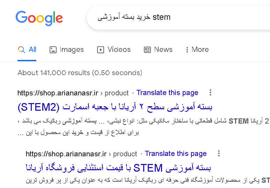Open the News results tab
Screen dimensions: 270x188
[x=163, y=49]
